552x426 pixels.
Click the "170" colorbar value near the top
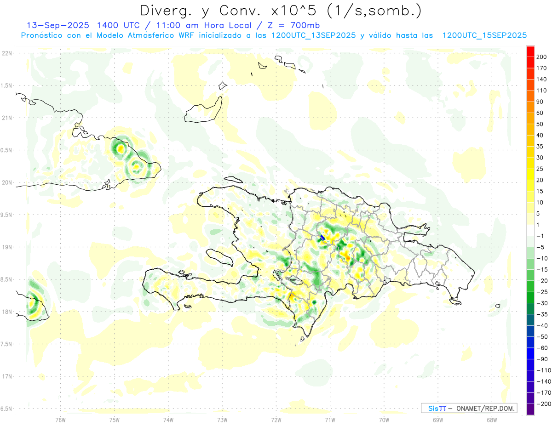[x=541, y=68]
